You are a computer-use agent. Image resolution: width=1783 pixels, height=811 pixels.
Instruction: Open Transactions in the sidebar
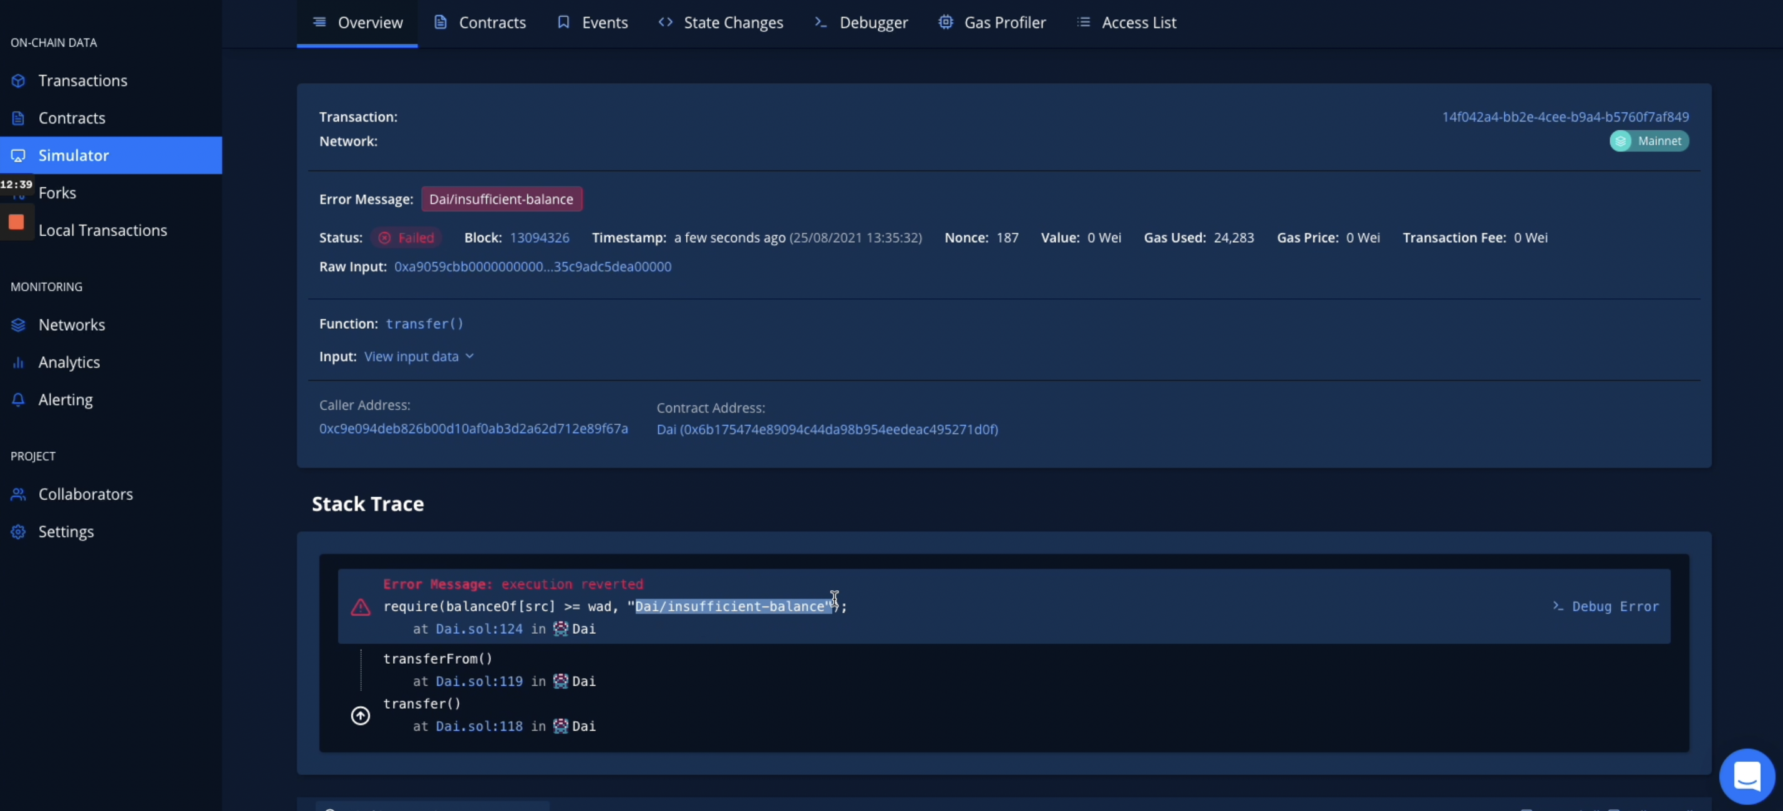(x=82, y=80)
